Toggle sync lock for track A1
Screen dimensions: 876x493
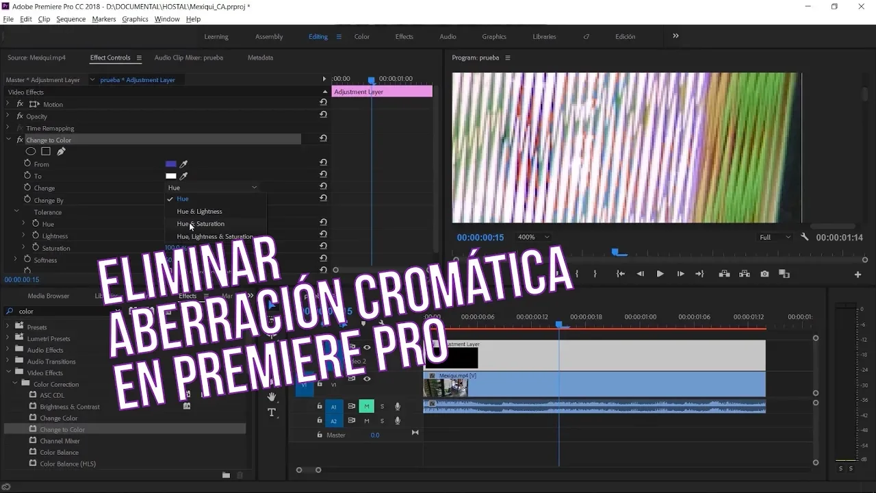tap(352, 407)
